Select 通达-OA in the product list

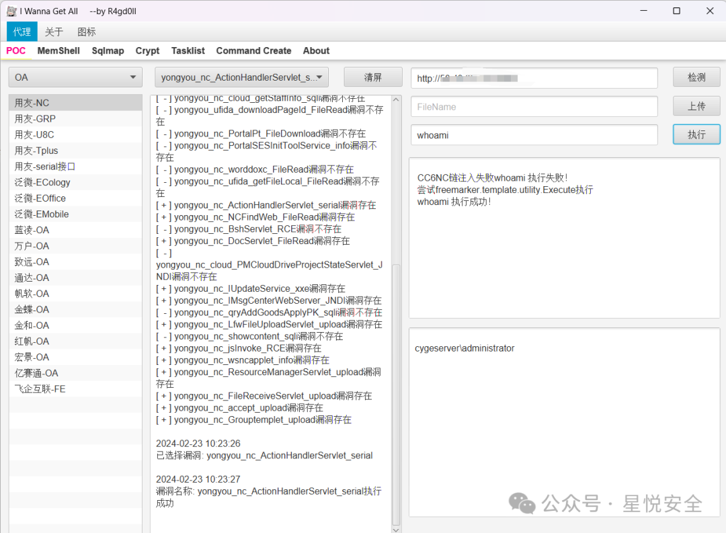pos(75,278)
